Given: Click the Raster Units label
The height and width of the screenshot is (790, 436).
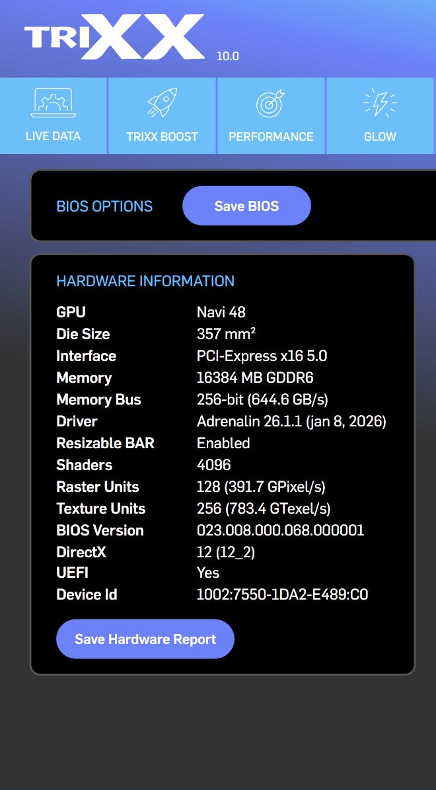Looking at the screenshot, I should (98, 487).
